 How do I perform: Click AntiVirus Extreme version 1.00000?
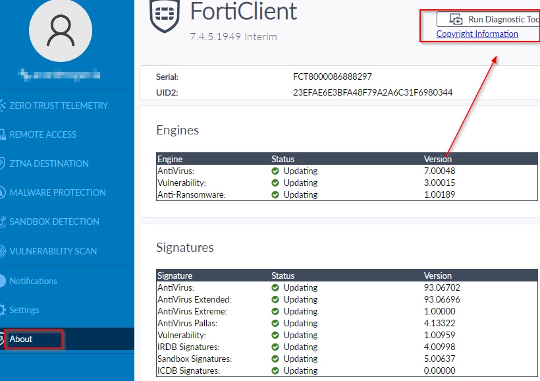pyautogui.click(x=439, y=311)
